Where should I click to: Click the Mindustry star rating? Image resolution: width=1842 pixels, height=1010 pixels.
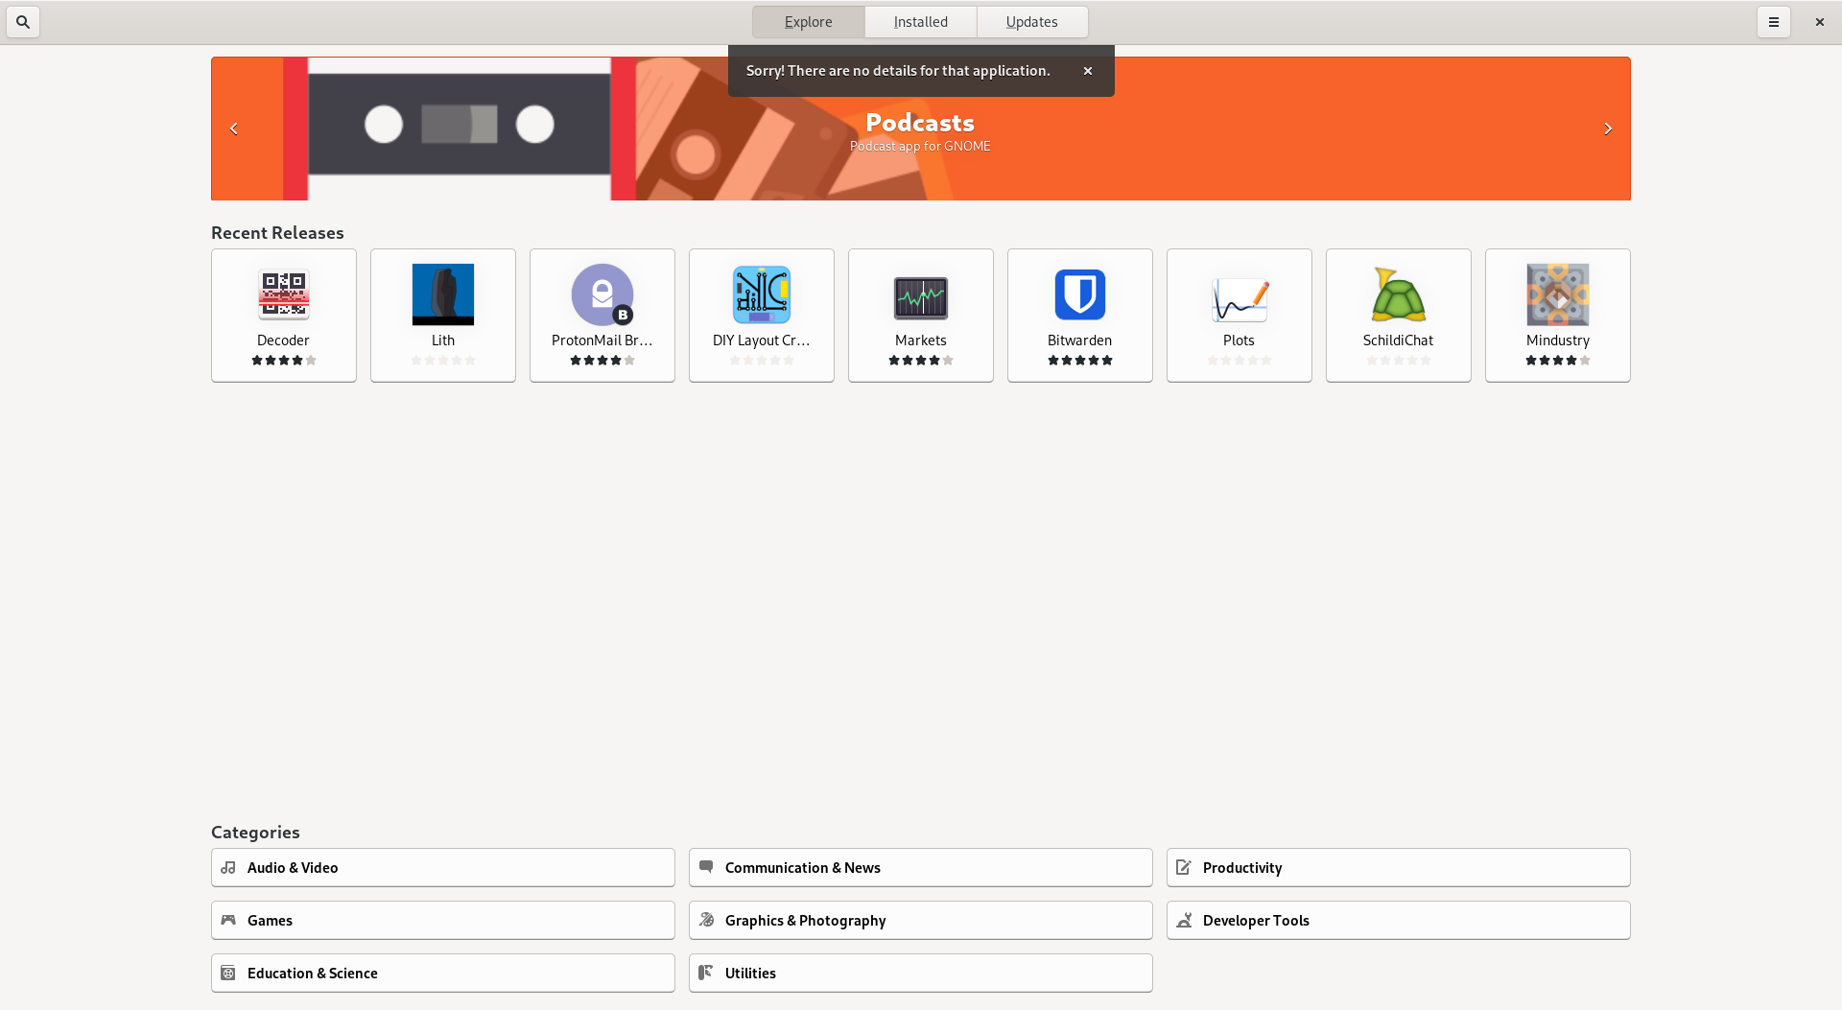pyautogui.click(x=1558, y=361)
